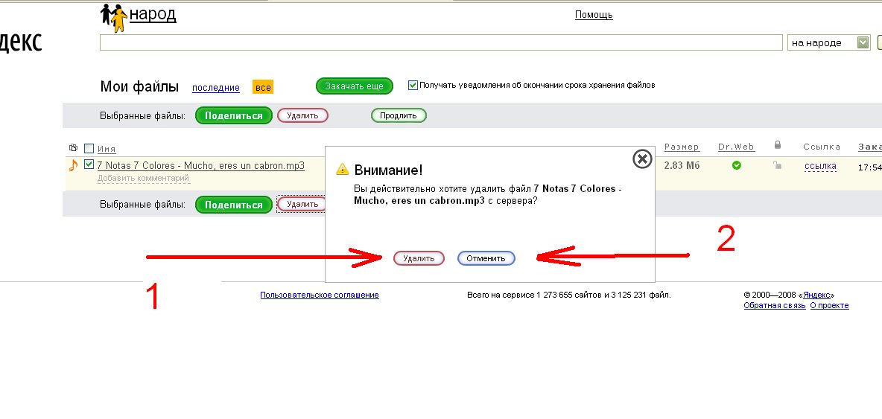Sort by the Размер column header
The image size is (882, 419).
click(682, 147)
